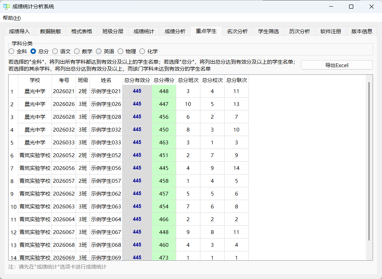Select cell 示例学生021
The height and width of the screenshot is (279, 382).
tap(106, 91)
